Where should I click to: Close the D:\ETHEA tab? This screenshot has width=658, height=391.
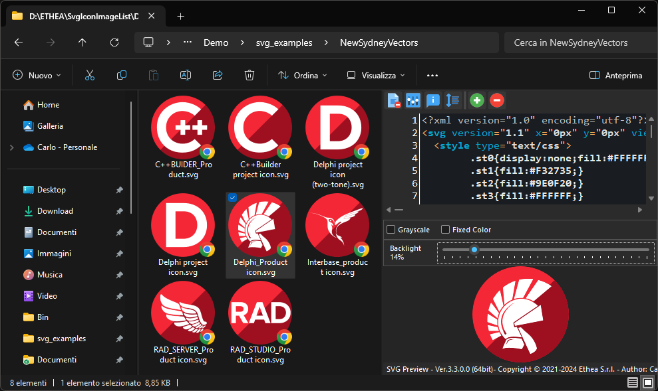tap(152, 16)
